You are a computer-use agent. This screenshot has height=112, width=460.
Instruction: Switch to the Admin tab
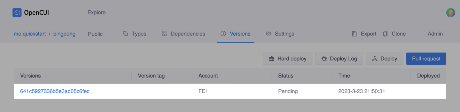(x=435, y=34)
